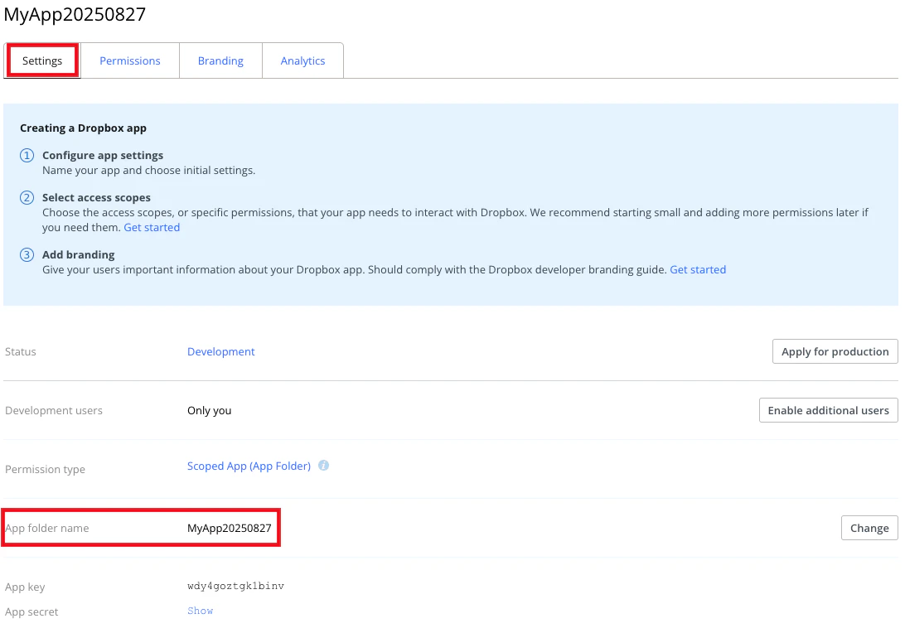
Task: Show the App secret
Action: (201, 611)
